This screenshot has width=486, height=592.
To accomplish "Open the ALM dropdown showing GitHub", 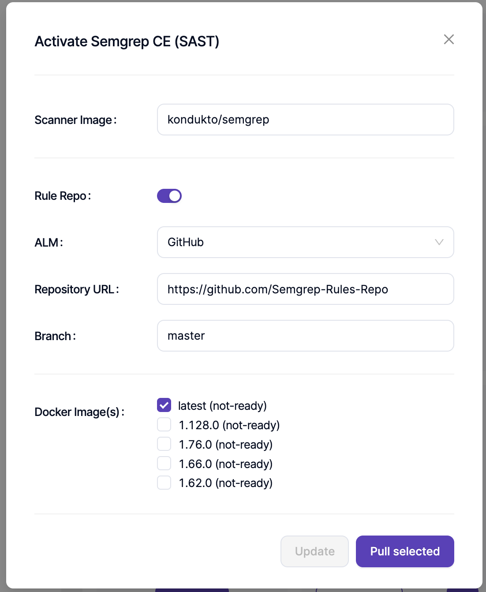I will tap(305, 242).
